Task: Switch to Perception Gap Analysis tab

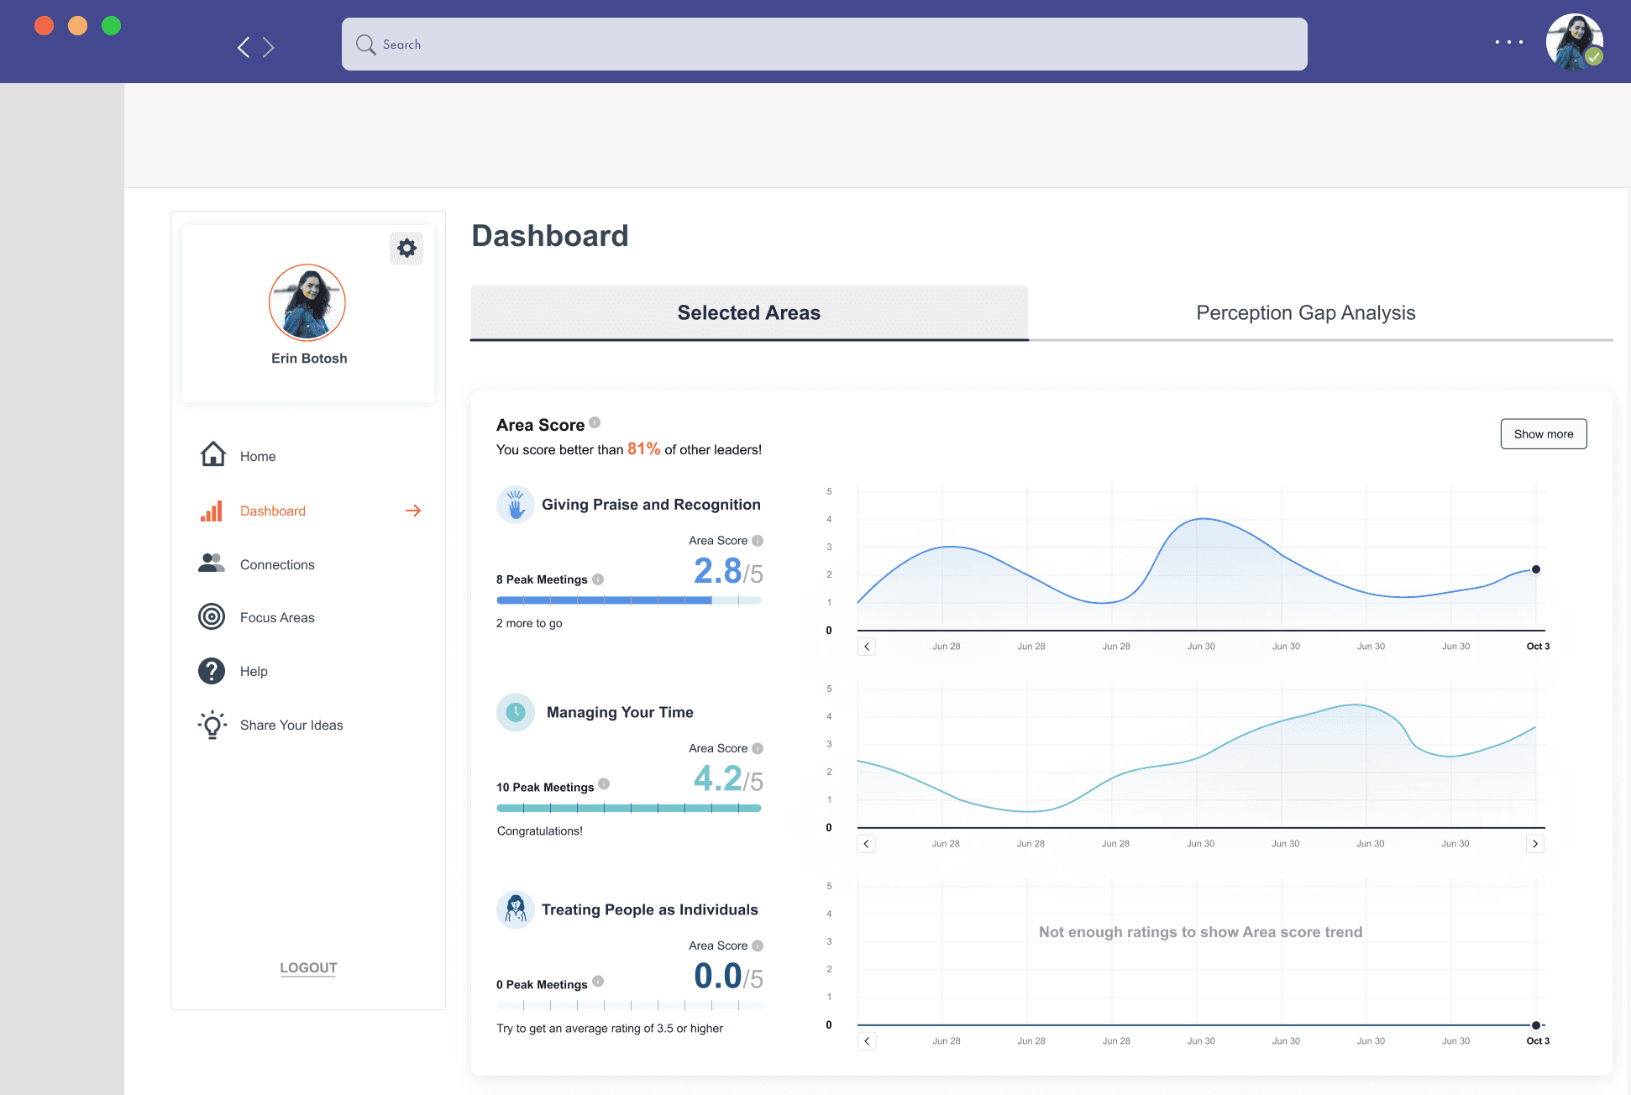Action: pos(1305,313)
